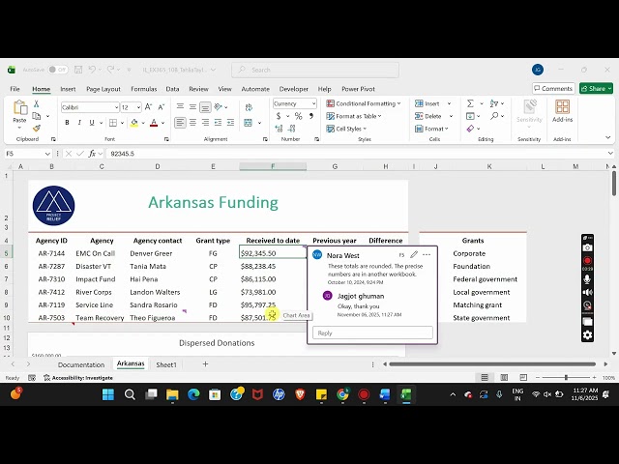Toggle Bold formatting
The height and width of the screenshot is (464, 619).
(67, 123)
